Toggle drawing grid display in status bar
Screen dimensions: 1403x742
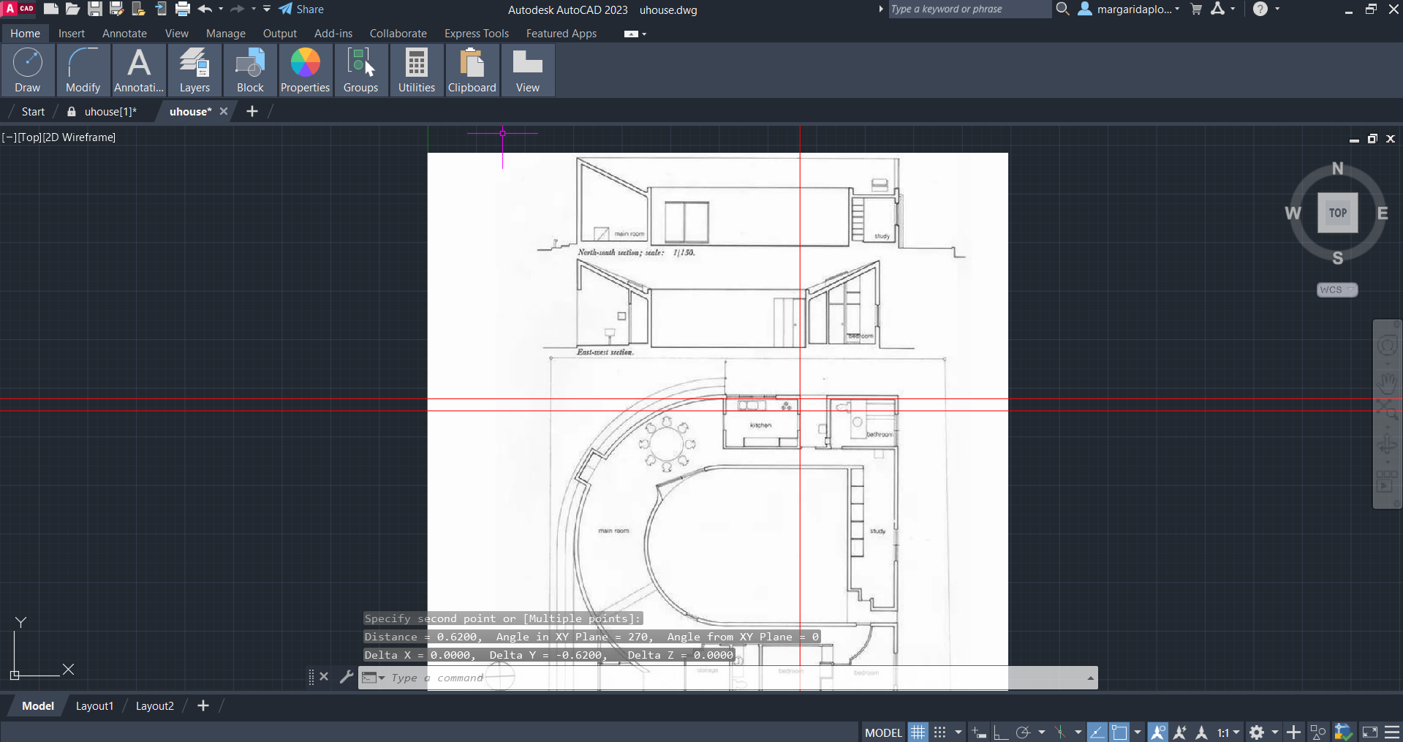coord(918,732)
